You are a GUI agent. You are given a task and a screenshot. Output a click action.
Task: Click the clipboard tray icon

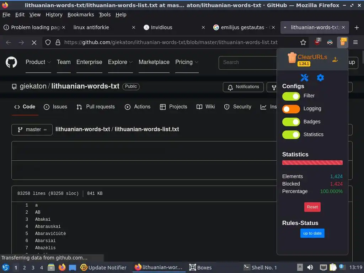click(333, 267)
